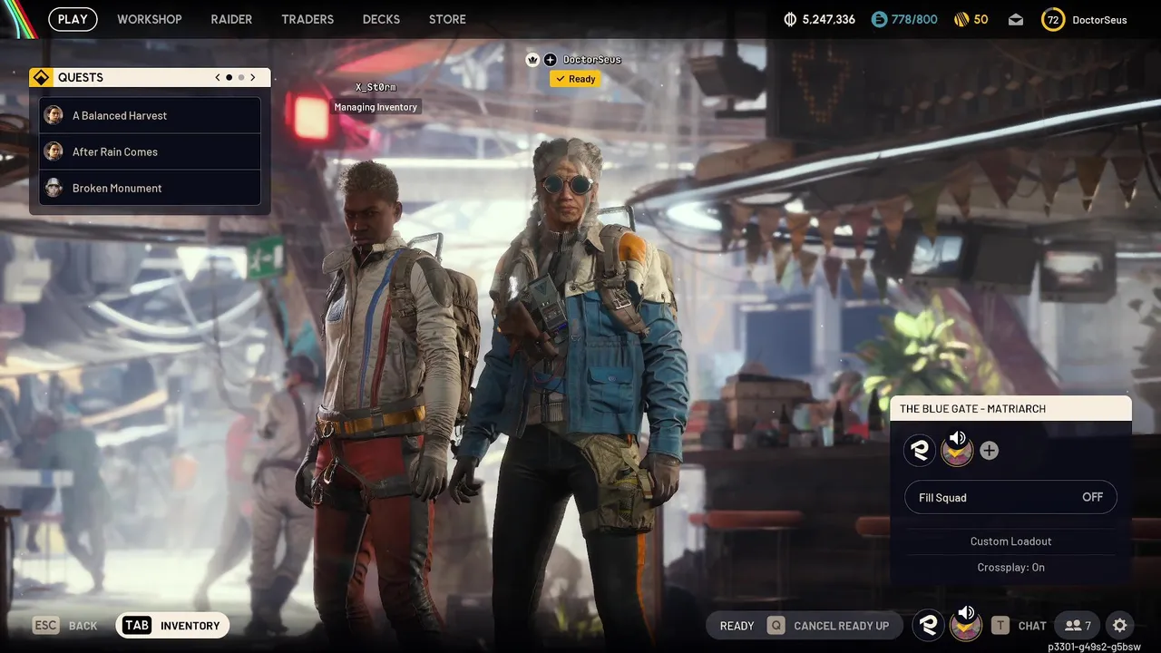The height and width of the screenshot is (653, 1161).
Task: Click the yellow Quests diamond icon
Action: pos(40,78)
